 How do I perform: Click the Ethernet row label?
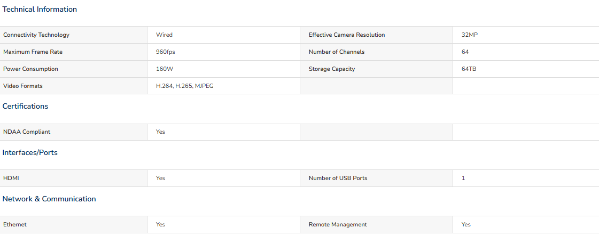pyautogui.click(x=15, y=225)
